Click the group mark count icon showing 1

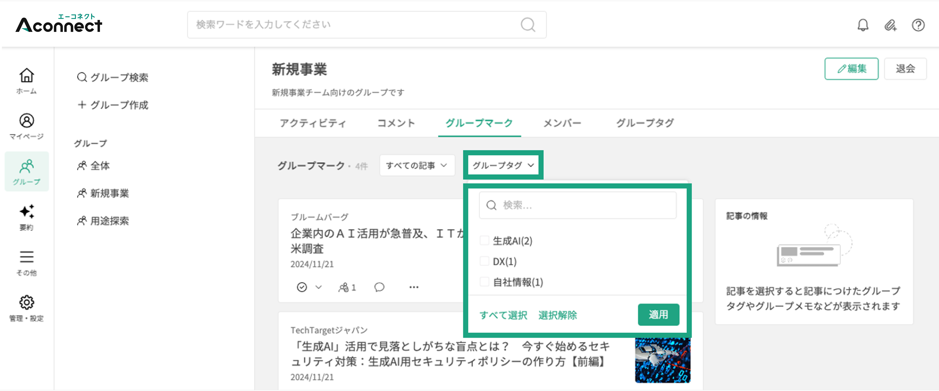tap(347, 287)
